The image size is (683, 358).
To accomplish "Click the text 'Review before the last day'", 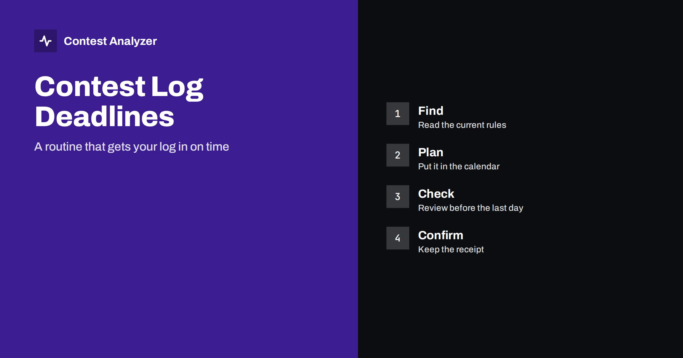I will (470, 208).
